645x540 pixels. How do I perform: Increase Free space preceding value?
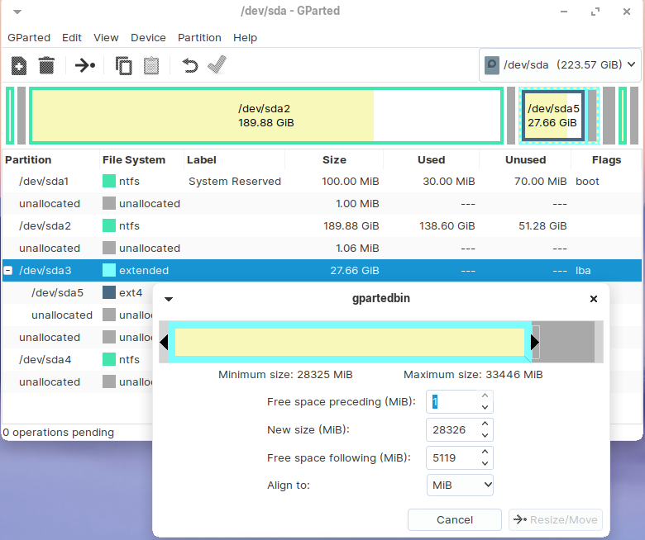(485, 396)
